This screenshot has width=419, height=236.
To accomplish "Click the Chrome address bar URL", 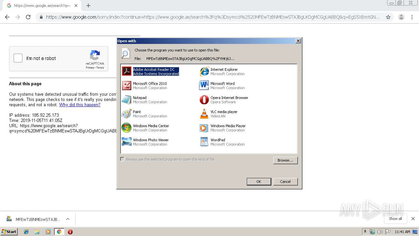I will click(213, 17).
